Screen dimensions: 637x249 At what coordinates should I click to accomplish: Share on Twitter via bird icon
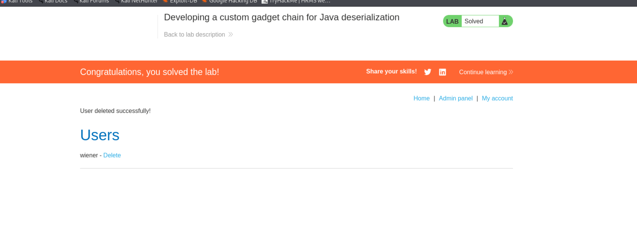click(428, 72)
